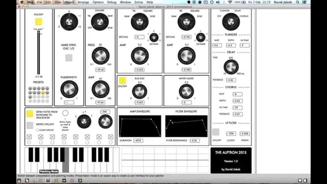This screenshot has width=327, height=184.
Task: Click the WHITE NOISE level knob
Action: (x=186, y=91)
